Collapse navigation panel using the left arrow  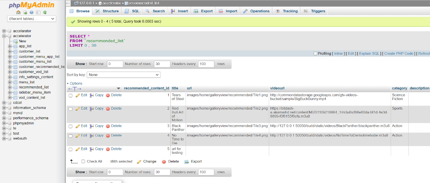tap(68, 3)
